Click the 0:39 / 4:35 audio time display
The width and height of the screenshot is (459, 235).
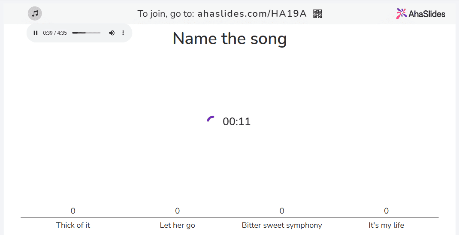tap(55, 33)
